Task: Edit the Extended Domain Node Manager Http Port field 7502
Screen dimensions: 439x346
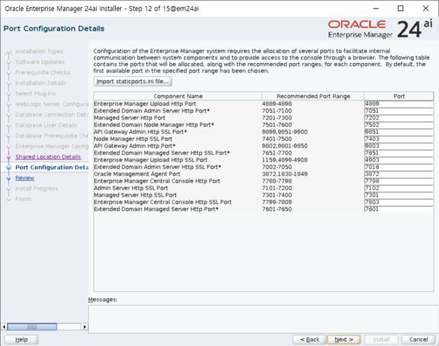Action: pyautogui.click(x=398, y=125)
